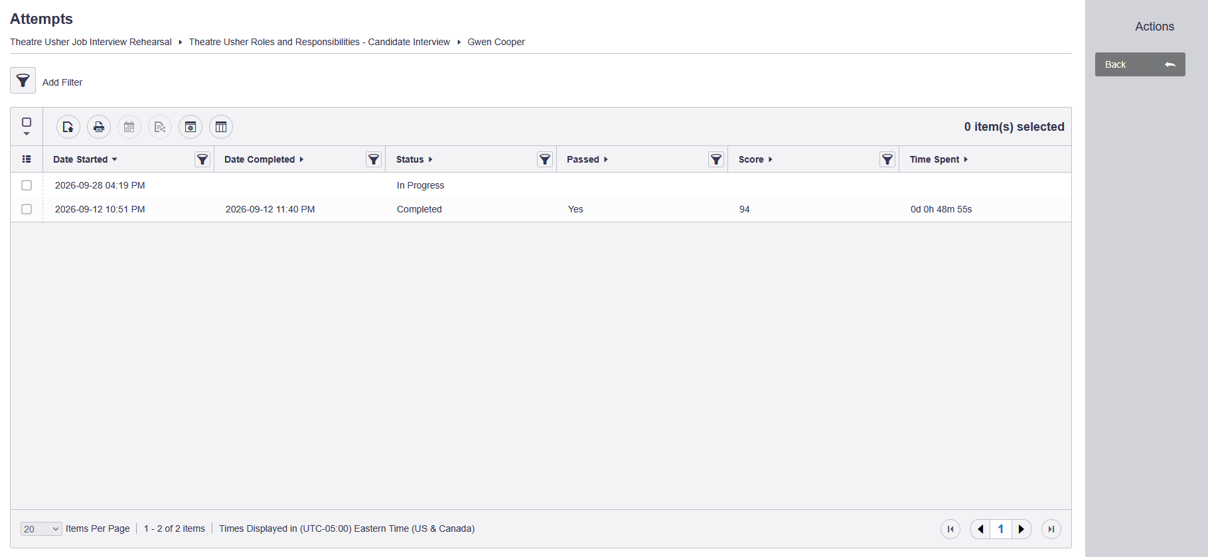Click the Gwen Cooper breadcrumb

coord(496,42)
